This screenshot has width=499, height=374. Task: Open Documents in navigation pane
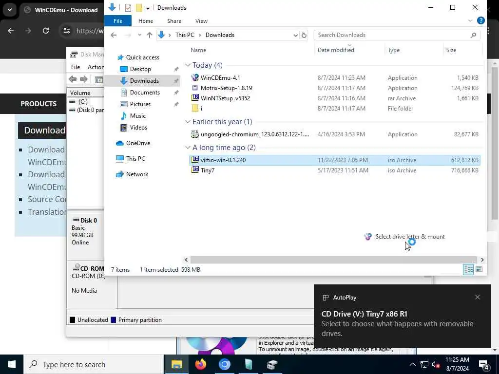145,92
